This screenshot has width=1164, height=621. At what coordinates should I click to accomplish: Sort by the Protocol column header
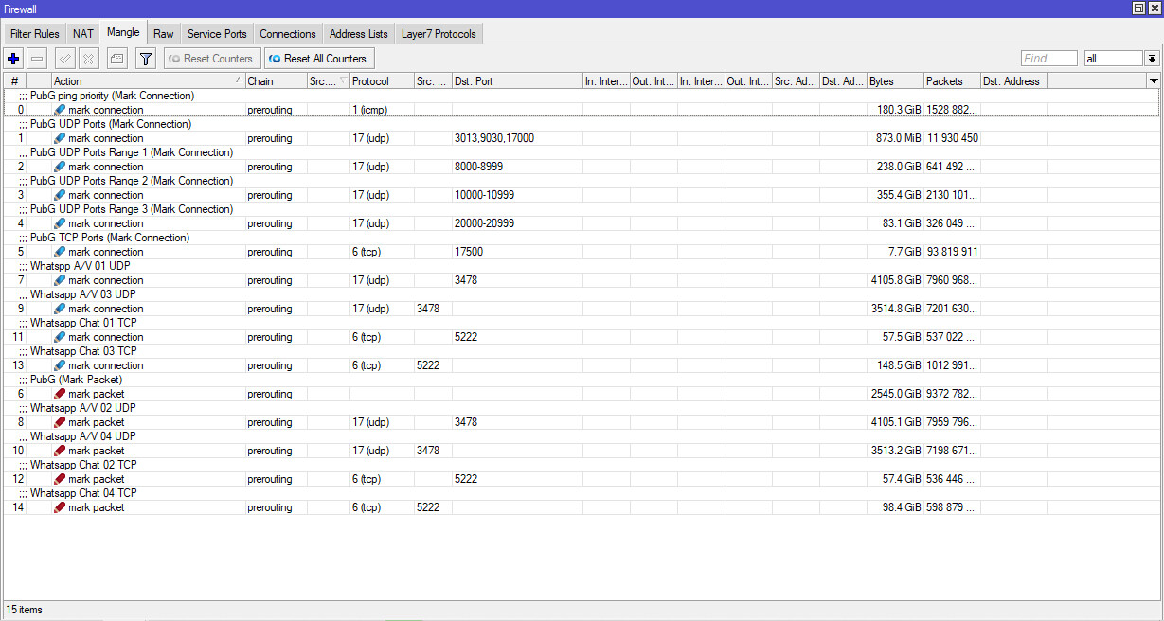click(x=382, y=81)
